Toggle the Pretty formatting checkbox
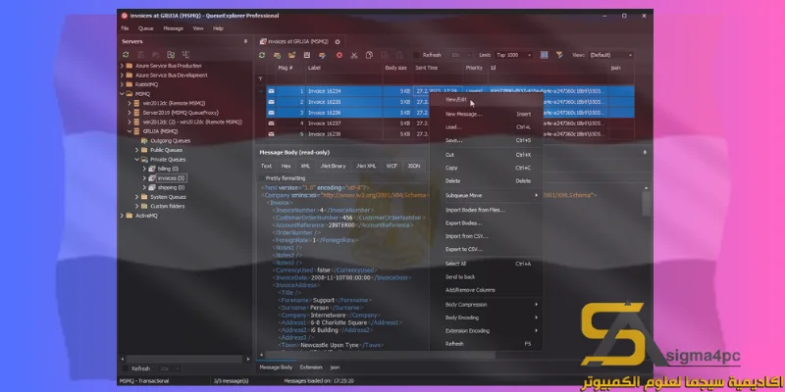Image resolution: width=785 pixels, height=392 pixels. (262, 178)
